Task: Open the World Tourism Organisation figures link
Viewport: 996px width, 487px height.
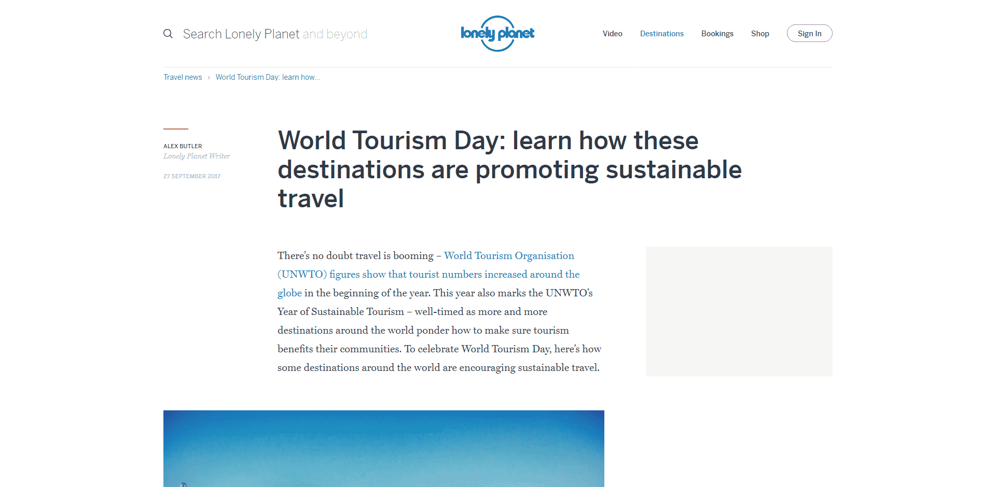Action: coord(428,274)
